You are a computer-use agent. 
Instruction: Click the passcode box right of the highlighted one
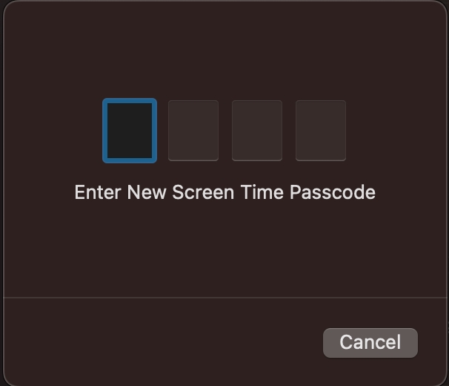tap(193, 131)
